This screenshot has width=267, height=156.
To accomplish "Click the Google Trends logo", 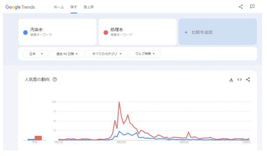I will pyautogui.click(x=20, y=7).
